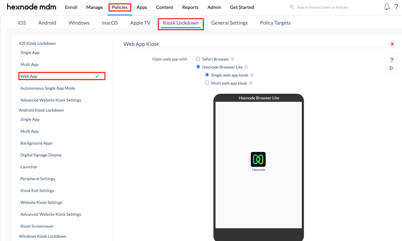Select the Single web app kiosk option
Screen dimensions: 402x241
(x=207, y=75)
